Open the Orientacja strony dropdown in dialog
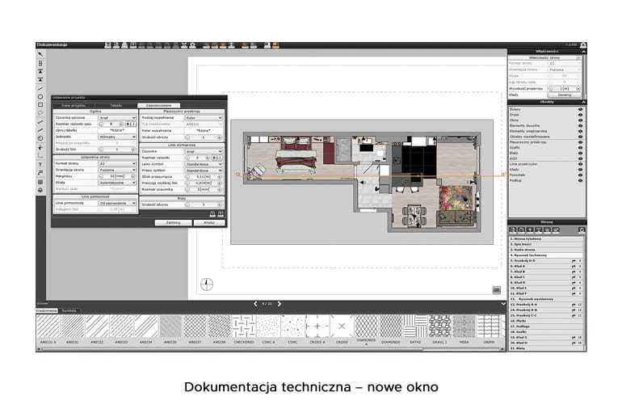Image resolution: width=622 pixels, height=413 pixels. click(117, 170)
